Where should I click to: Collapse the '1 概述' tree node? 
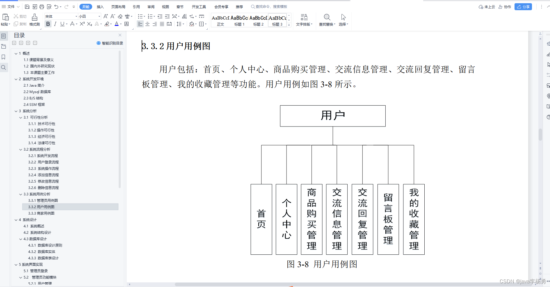coord(16,54)
